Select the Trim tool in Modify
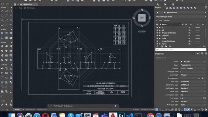This screenshot has height=117, width=208. point(11,73)
